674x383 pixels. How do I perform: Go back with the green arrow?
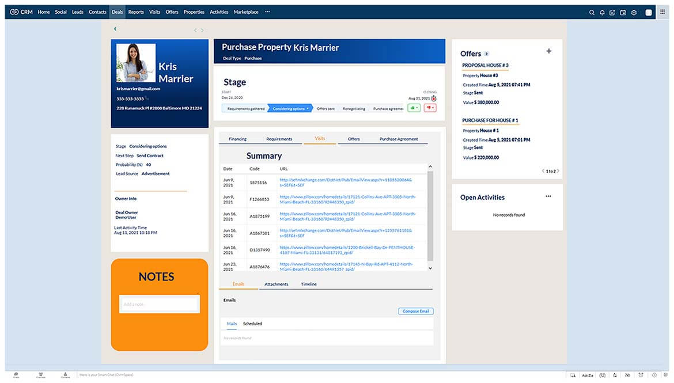point(115,29)
